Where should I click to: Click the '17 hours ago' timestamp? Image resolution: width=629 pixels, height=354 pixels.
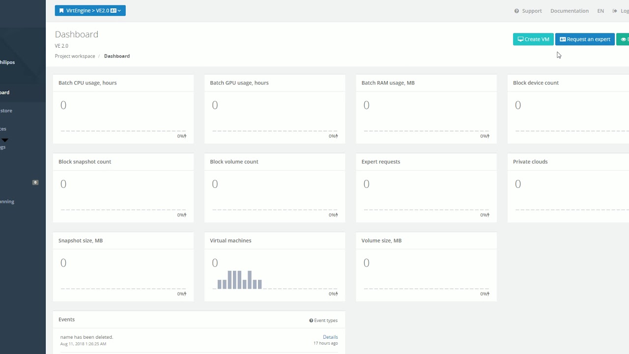pos(325,343)
